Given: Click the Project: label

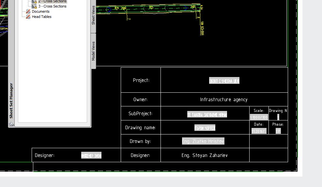Looking at the screenshot, I should pos(141,80).
